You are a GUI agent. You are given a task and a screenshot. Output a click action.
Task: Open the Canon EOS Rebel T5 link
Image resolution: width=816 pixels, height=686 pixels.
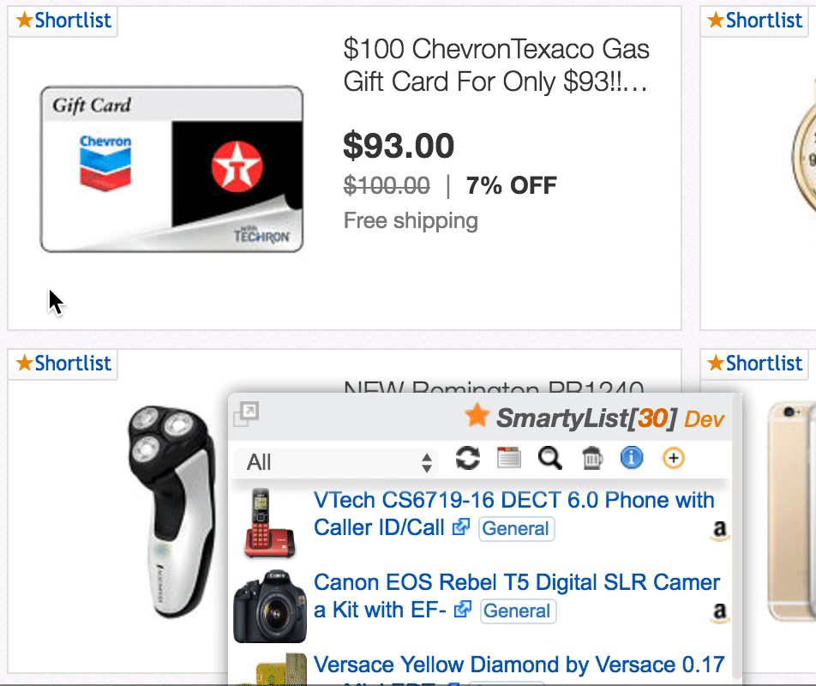point(516,582)
